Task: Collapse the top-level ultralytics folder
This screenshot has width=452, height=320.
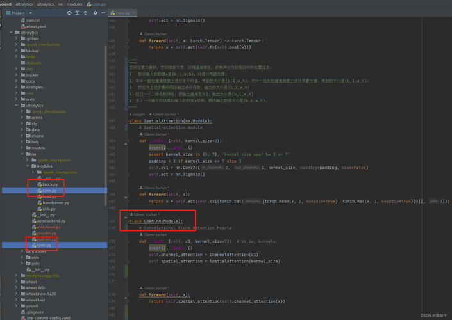Action: click(11, 32)
